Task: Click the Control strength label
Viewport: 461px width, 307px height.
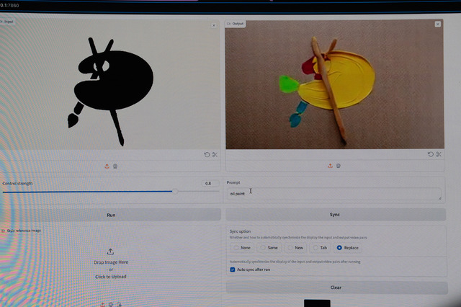Action: click(x=17, y=184)
